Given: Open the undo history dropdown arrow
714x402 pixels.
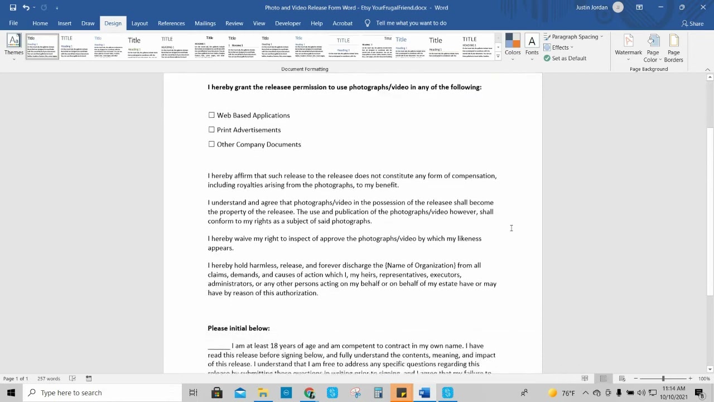Looking at the screenshot, I should click(x=33, y=7).
